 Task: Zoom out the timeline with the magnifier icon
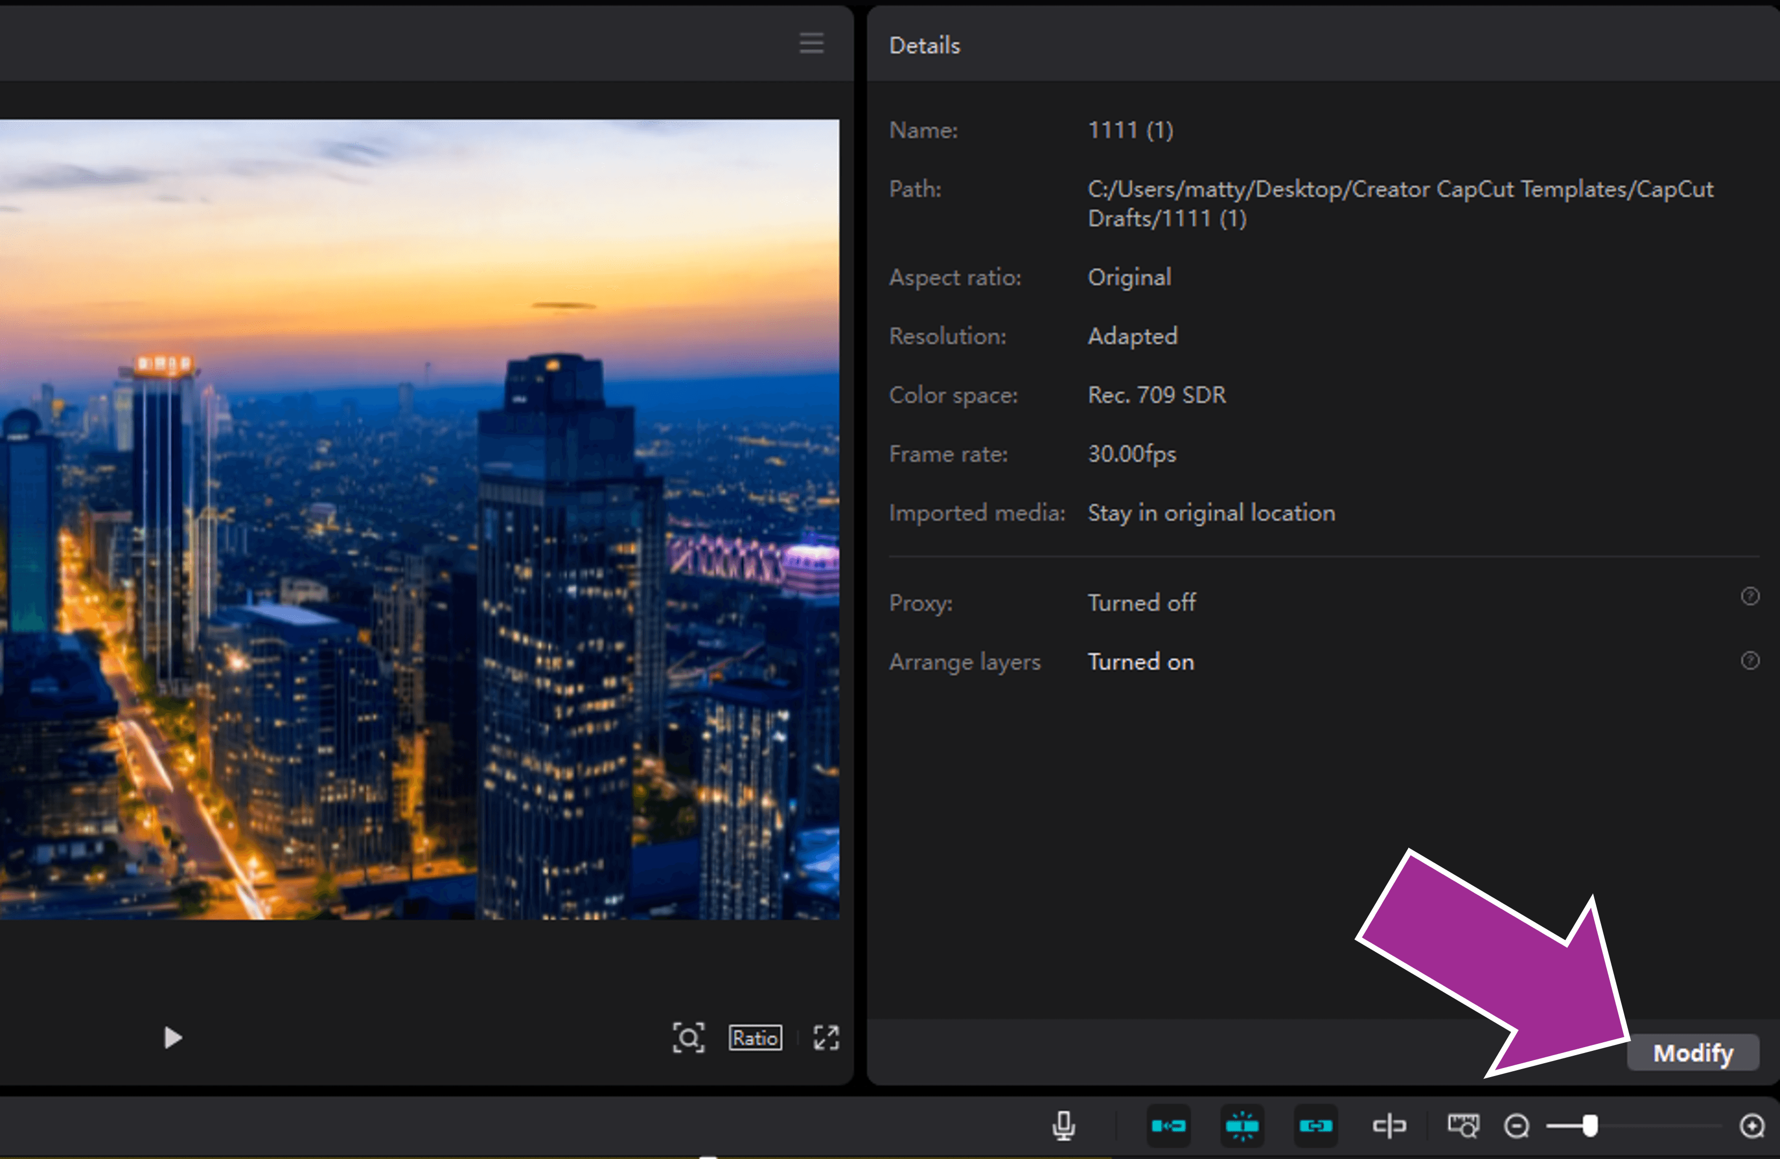tap(1517, 1125)
